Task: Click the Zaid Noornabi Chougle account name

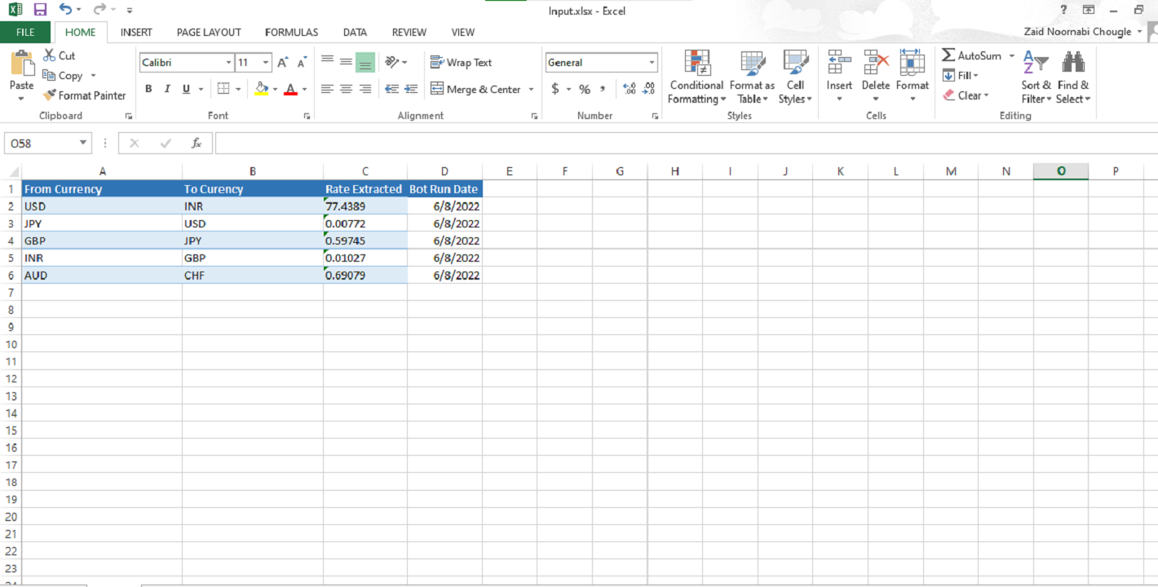Action: (1076, 32)
